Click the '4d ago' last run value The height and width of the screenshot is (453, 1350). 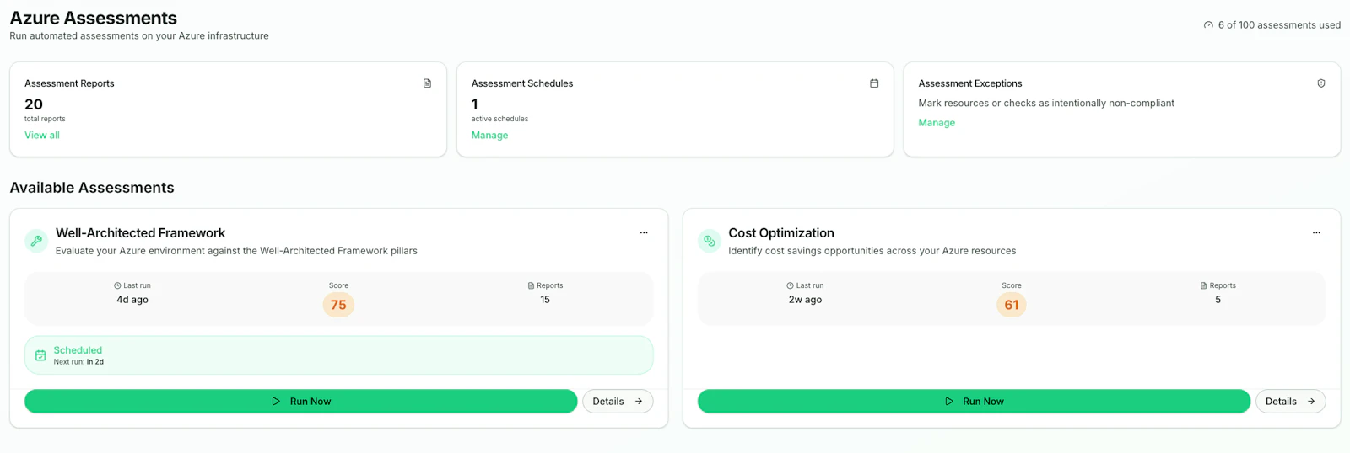132,300
